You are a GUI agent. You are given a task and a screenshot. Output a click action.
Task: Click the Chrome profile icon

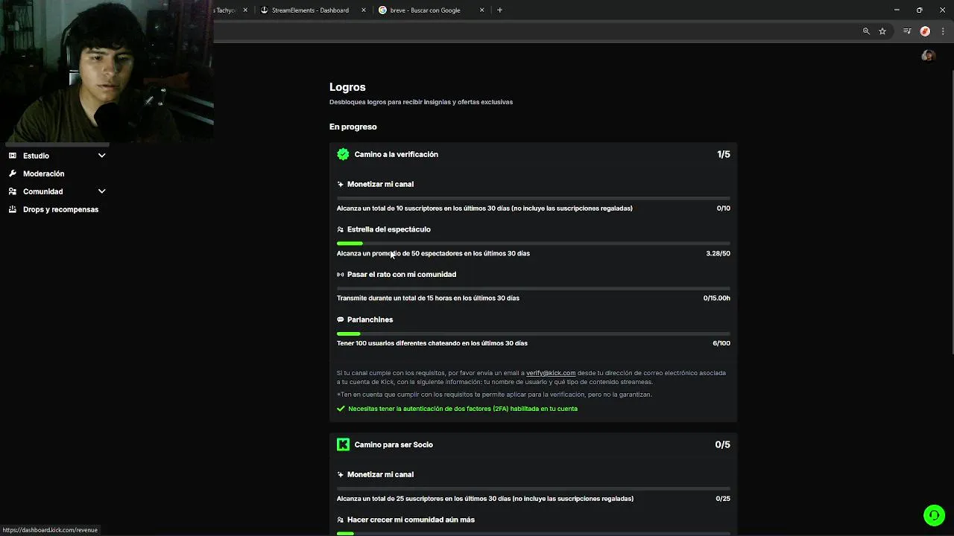tap(925, 31)
